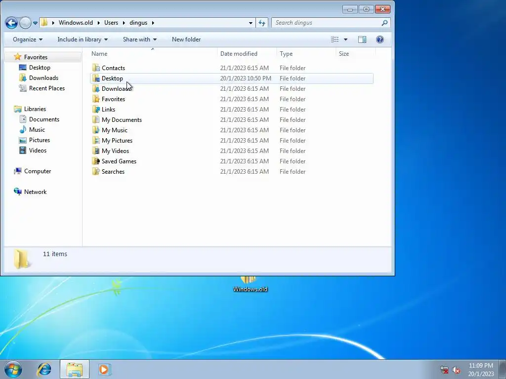Click the greyed-out Forward arrow button

[x=25, y=23]
